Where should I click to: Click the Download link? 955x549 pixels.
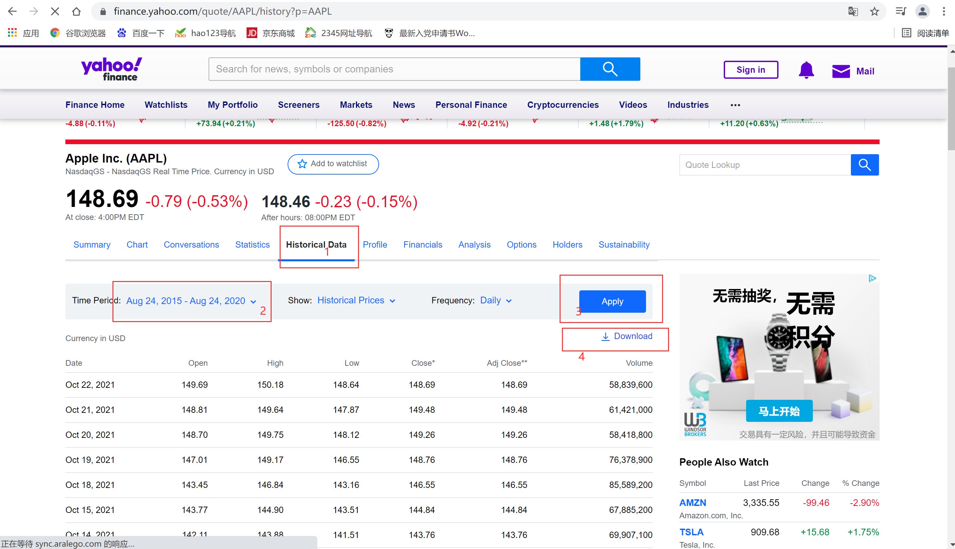pyautogui.click(x=626, y=336)
